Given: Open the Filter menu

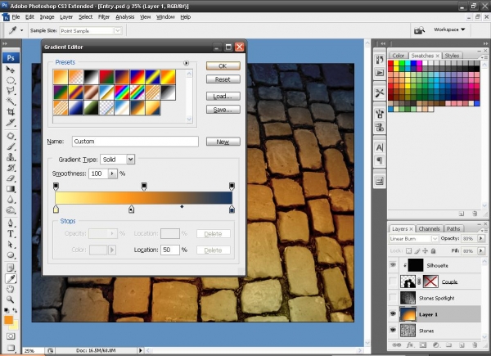Looking at the screenshot, I should click(104, 17).
